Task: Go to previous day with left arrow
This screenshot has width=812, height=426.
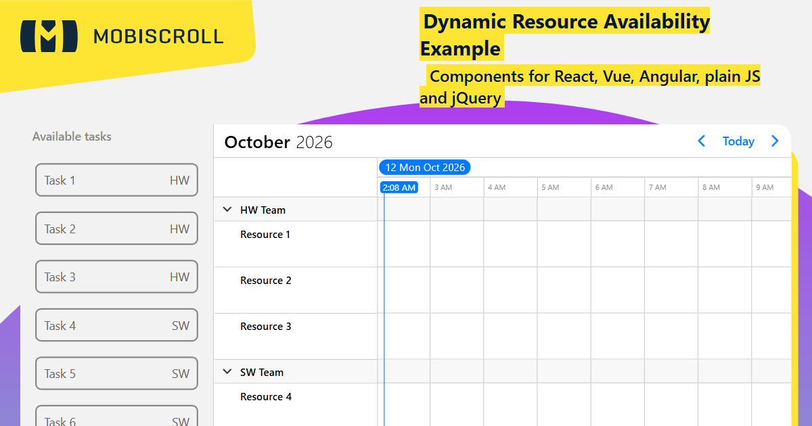Action: [702, 141]
